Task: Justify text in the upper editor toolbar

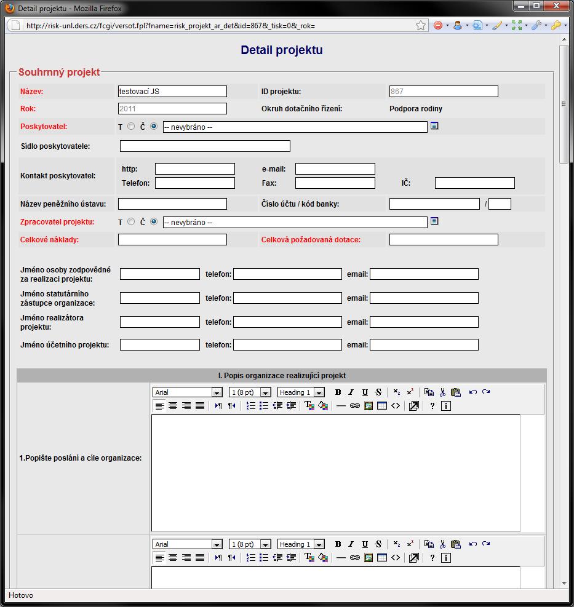Action: (200, 406)
